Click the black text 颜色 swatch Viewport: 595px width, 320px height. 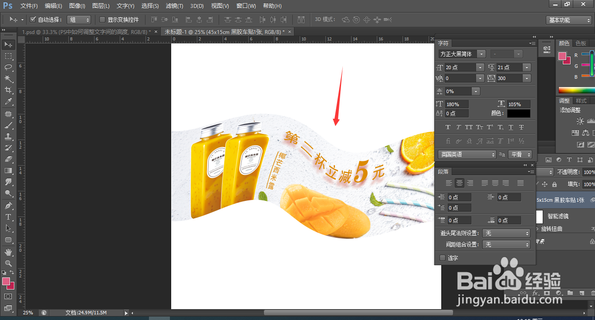pyautogui.click(x=518, y=113)
